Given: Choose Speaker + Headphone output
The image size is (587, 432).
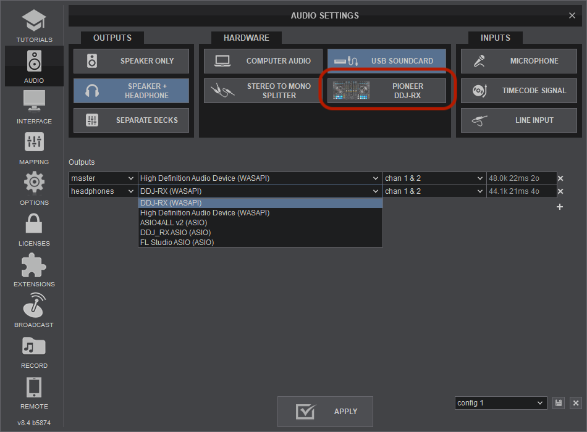Looking at the screenshot, I should [x=132, y=91].
